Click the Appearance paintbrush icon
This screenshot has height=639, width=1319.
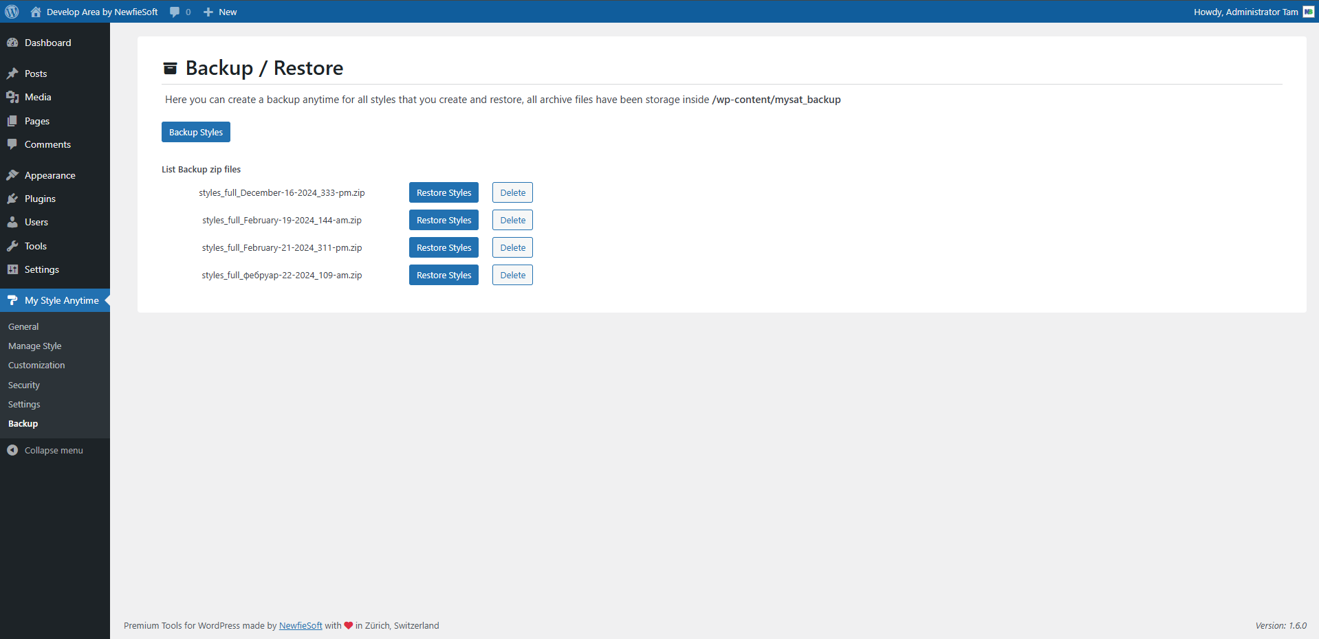tap(12, 175)
